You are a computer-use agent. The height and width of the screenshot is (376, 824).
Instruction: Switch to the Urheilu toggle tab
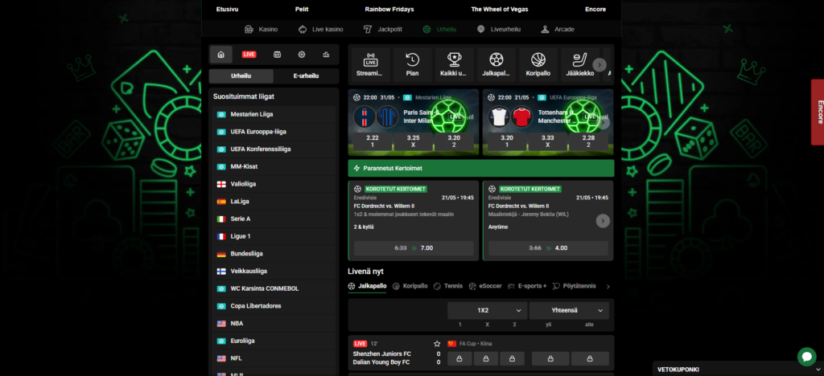pos(241,76)
